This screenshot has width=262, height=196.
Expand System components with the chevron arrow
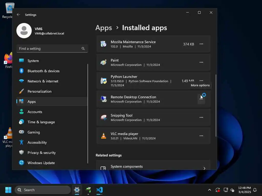pyautogui.click(x=204, y=168)
